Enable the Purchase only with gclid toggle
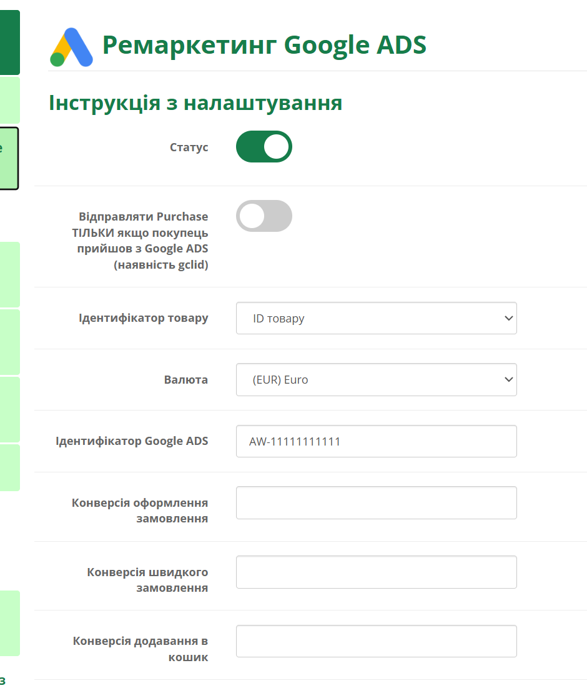This screenshot has width=587, height=693. point(264,216)
